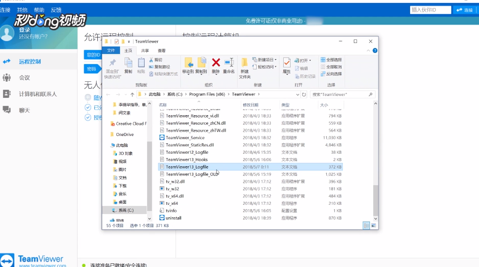Click the Cut scissors icon

point(151,60)
